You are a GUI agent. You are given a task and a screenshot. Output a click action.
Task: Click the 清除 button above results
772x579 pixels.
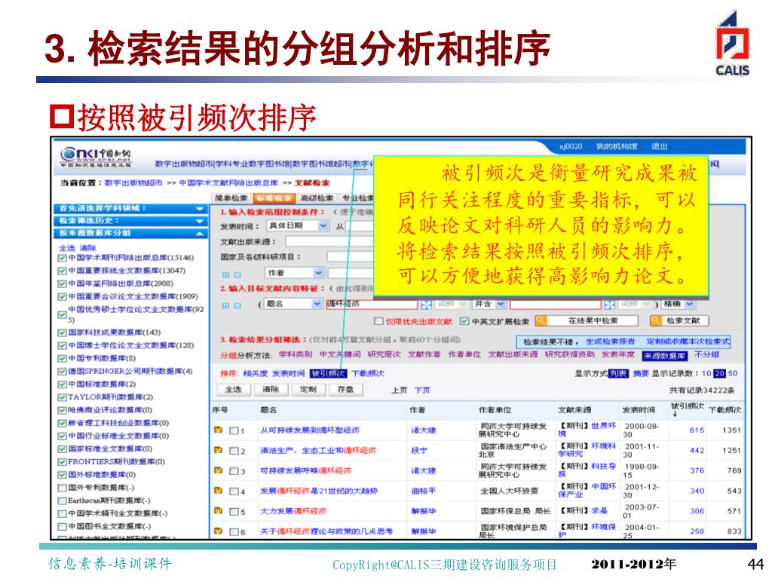tap(271, 390)
